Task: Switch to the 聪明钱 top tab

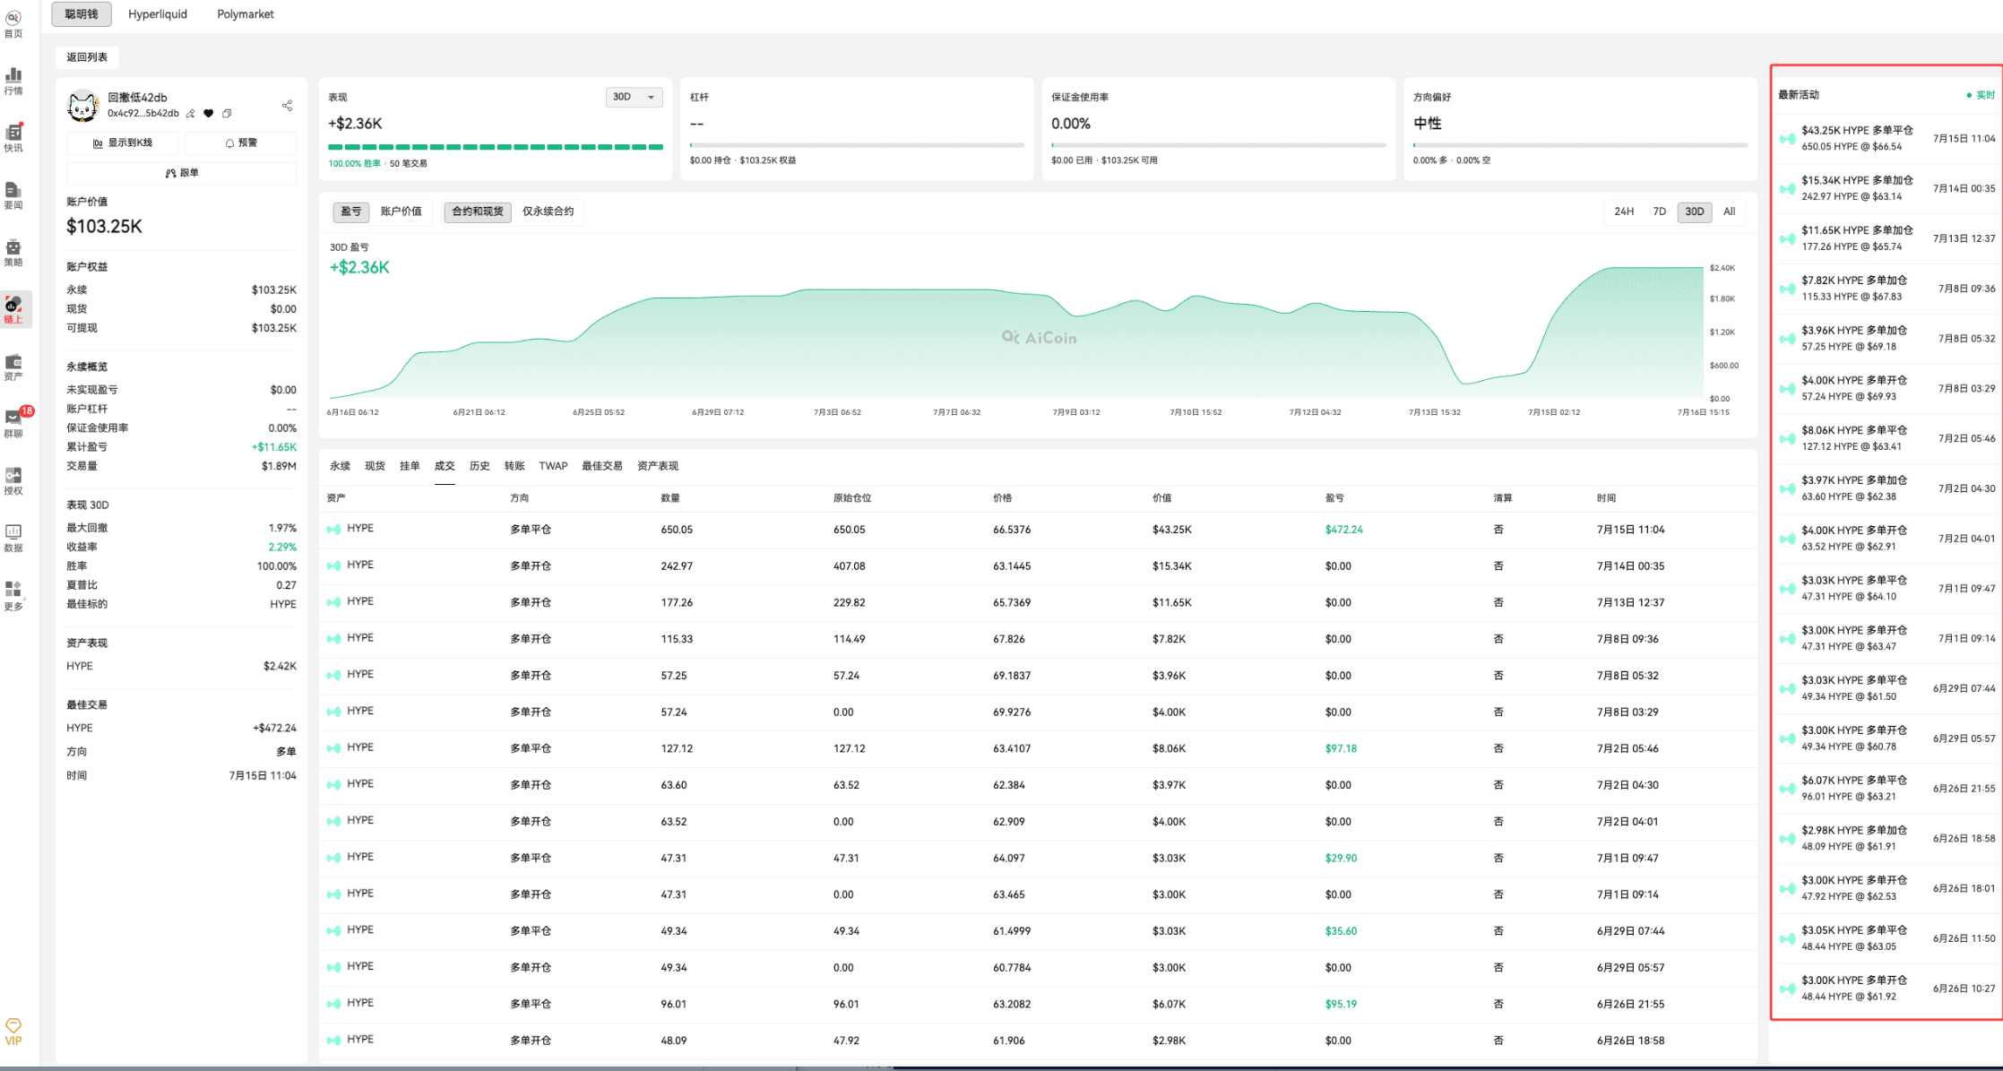Action: coord(82,14)
